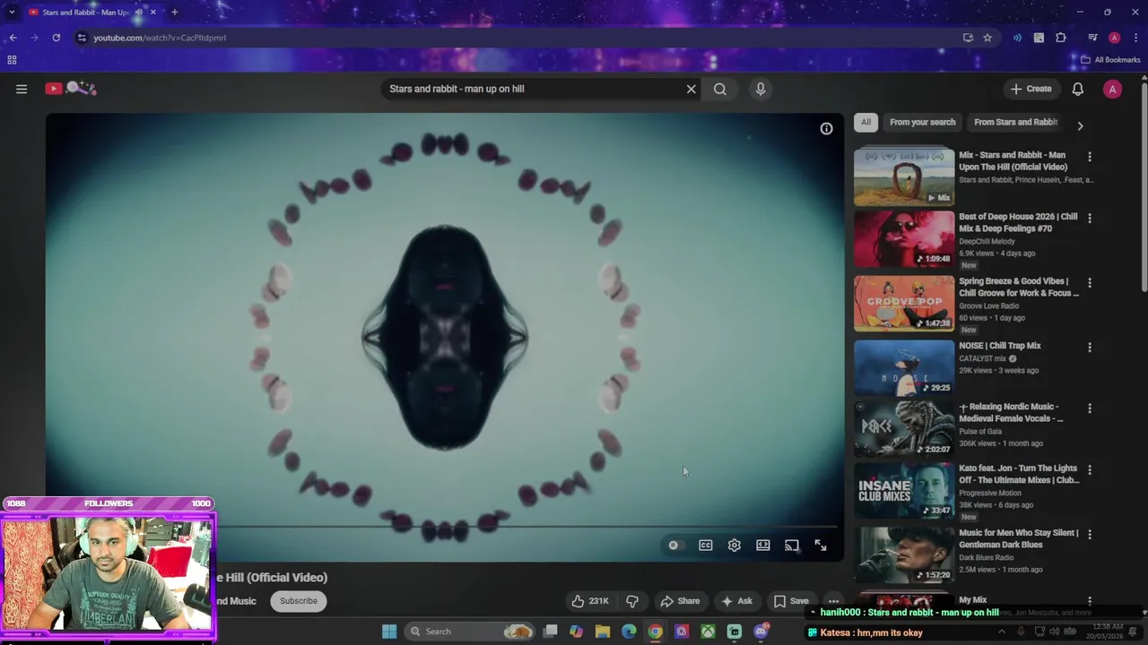Screen dimensions: 1148x645
Task: Like the video with 231K likes
Action: click(590, 601)
